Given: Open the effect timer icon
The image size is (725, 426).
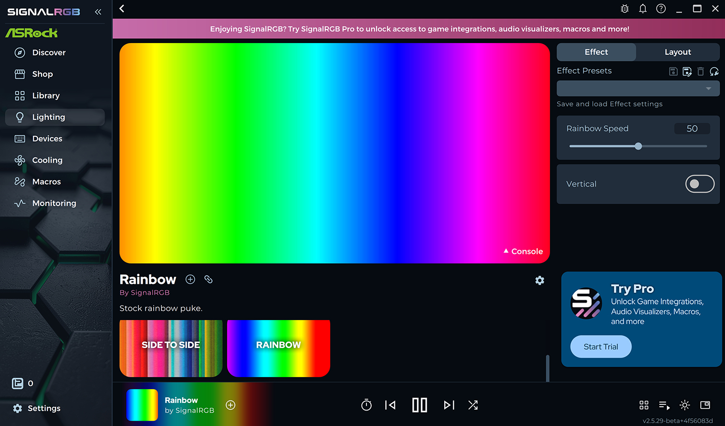Looking at the screenshot, I should click(366, 405).
